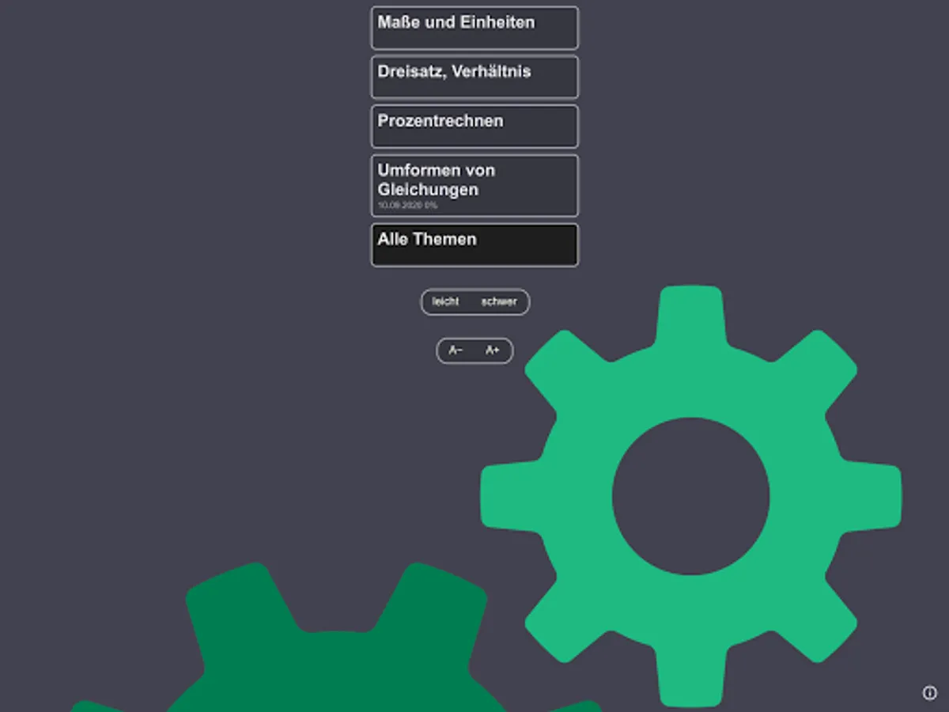Select the Prozentrechnen topic

(475, 127)
